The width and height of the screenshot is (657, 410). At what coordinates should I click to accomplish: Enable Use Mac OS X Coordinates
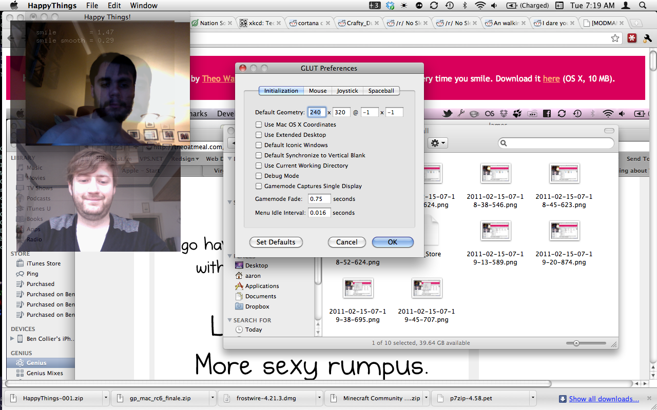point(259,125)
